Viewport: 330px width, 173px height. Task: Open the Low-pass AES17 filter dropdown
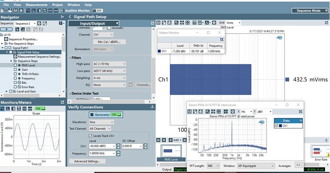109,71
